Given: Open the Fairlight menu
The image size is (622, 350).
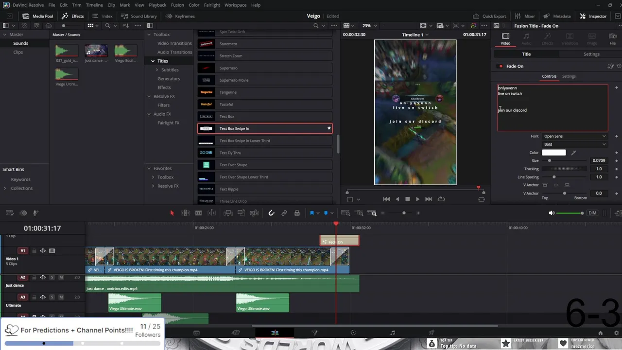Looking at the screenshot, I should tap(212, 5).
